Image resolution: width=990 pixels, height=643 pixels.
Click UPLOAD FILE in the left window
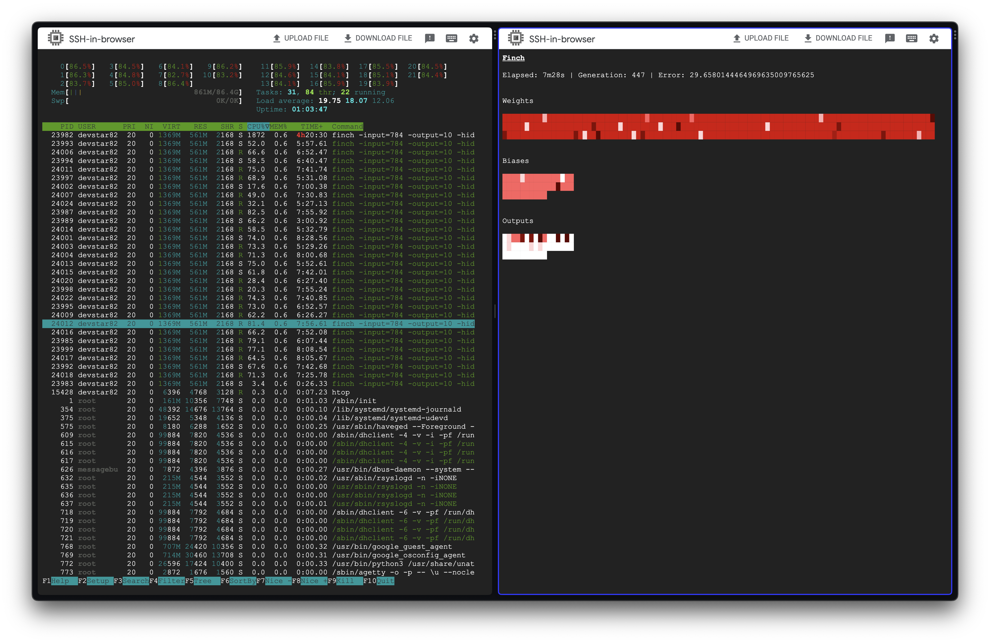coord(300,38)
